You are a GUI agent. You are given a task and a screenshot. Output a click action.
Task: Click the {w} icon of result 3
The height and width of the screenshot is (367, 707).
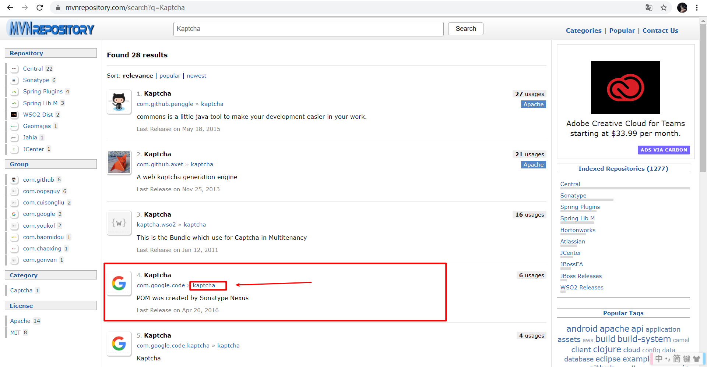[x=119, y=223]
